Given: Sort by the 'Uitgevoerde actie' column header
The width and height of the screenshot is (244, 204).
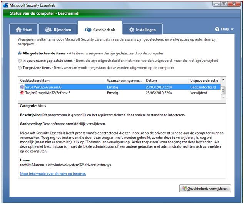Looking at the screenshot, I should tap(204, 81).
